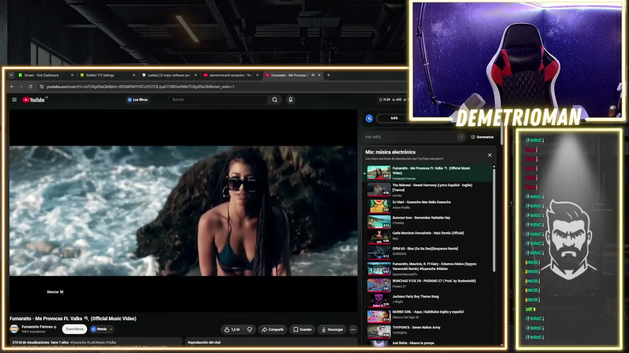The image size is (629, 353).
Task: Dislike the video with thumbs down
Action: [250, 329]
